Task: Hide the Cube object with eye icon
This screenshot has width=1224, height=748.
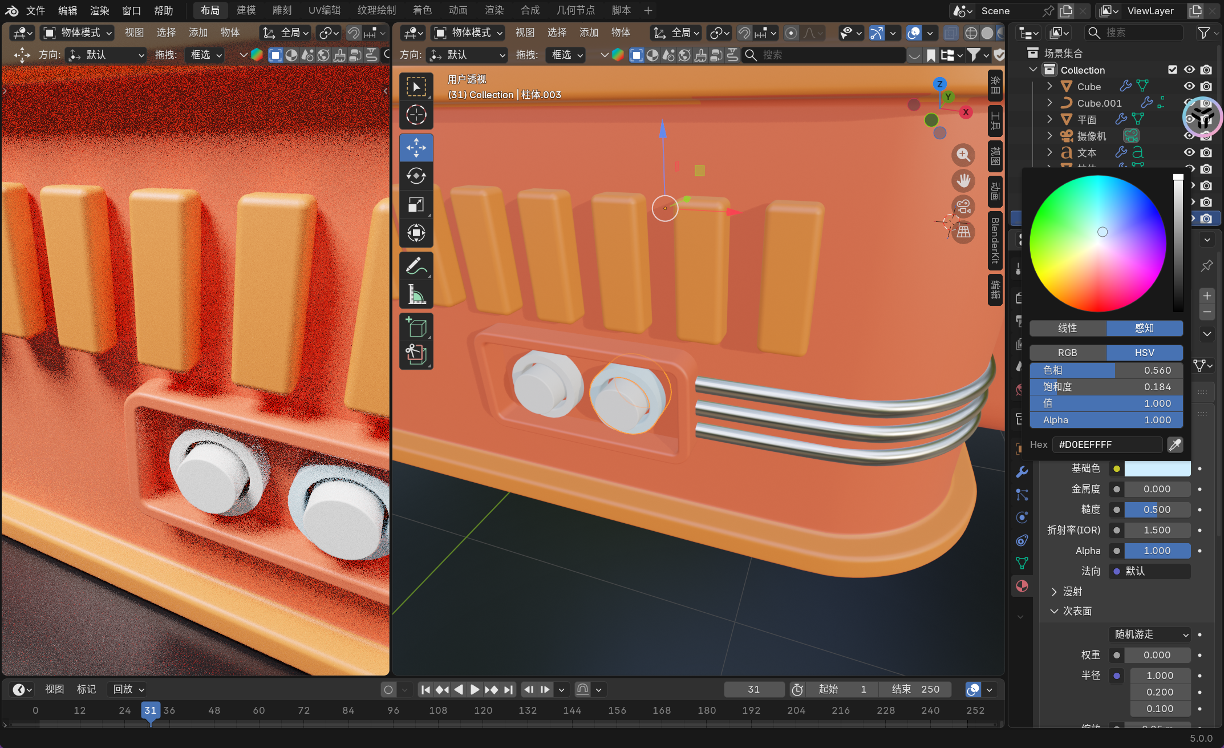Action: tap(1189, 86)
